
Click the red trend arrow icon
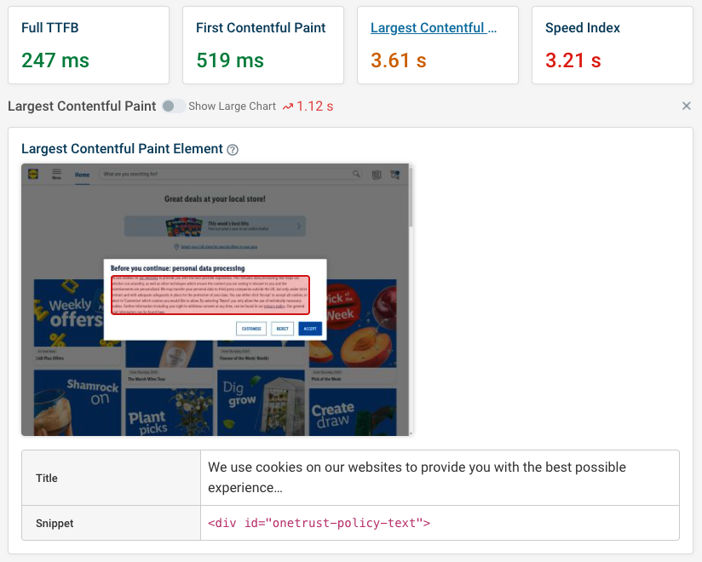coord(288,106)
